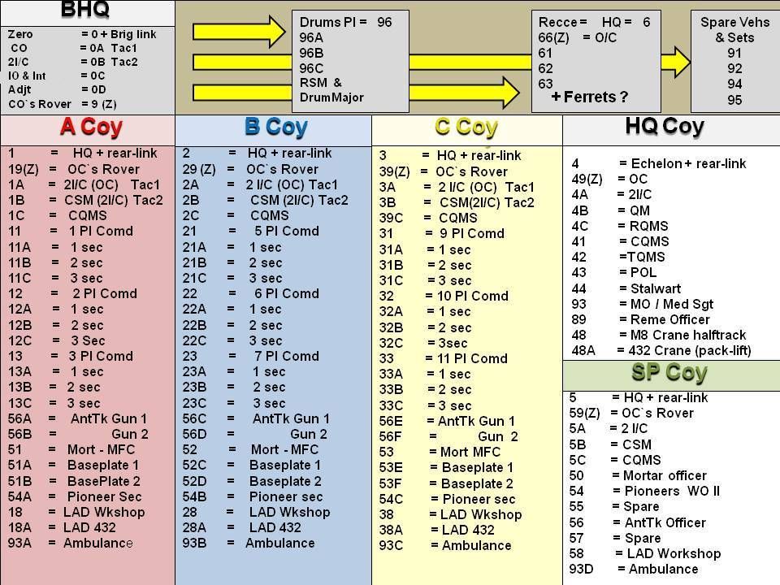Select row '1B = CSM (2I/C) Tac2'
Screen dimensions: 780x585
point(85,200)
